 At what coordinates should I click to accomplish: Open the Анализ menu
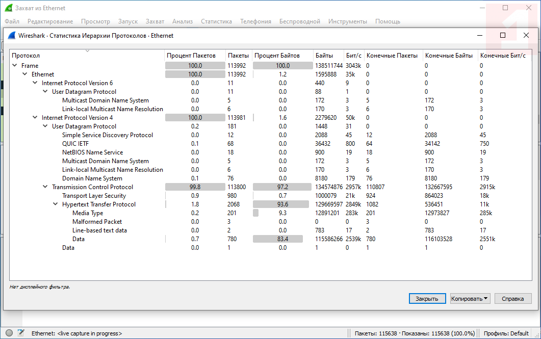pyautogui.click(x=183, y=21)
